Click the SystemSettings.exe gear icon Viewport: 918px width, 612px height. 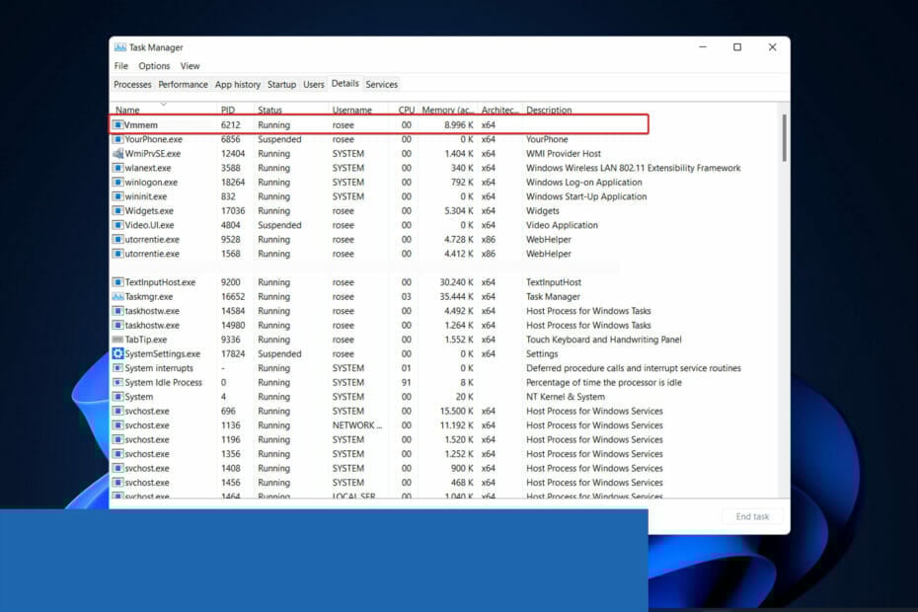tap(116, 353)
